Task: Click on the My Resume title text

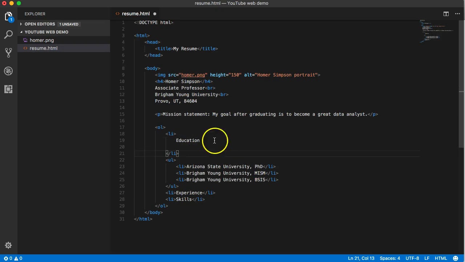Action: [x=185, y=49]
